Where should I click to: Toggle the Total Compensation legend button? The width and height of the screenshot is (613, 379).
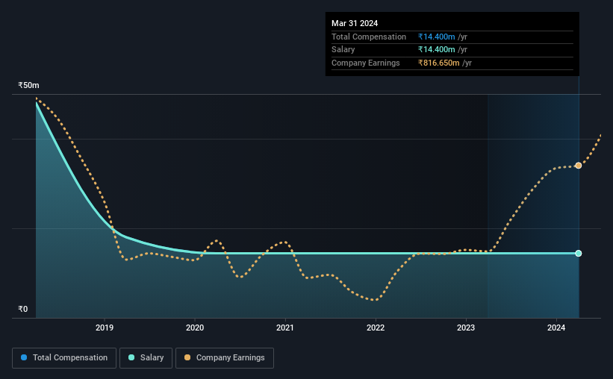(64, 358)
